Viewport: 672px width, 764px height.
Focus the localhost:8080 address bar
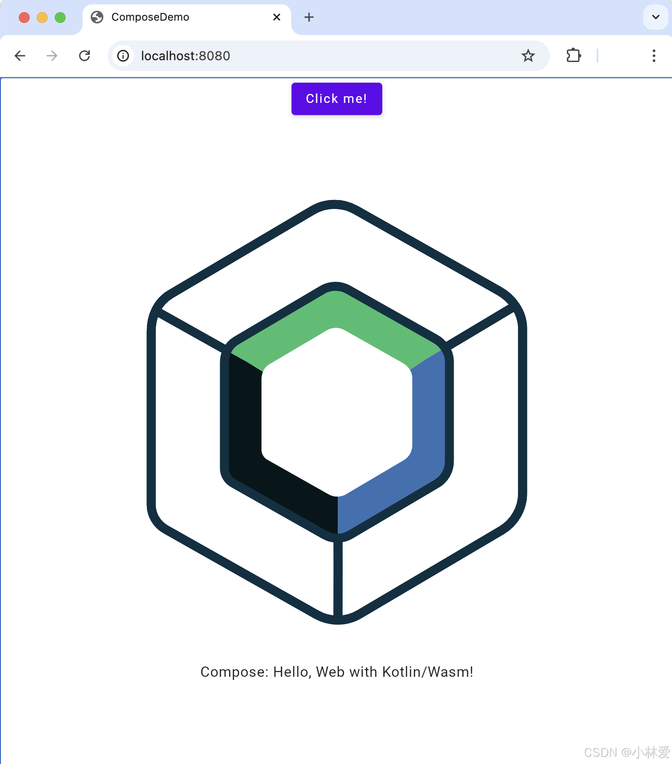tap(328, 56)
